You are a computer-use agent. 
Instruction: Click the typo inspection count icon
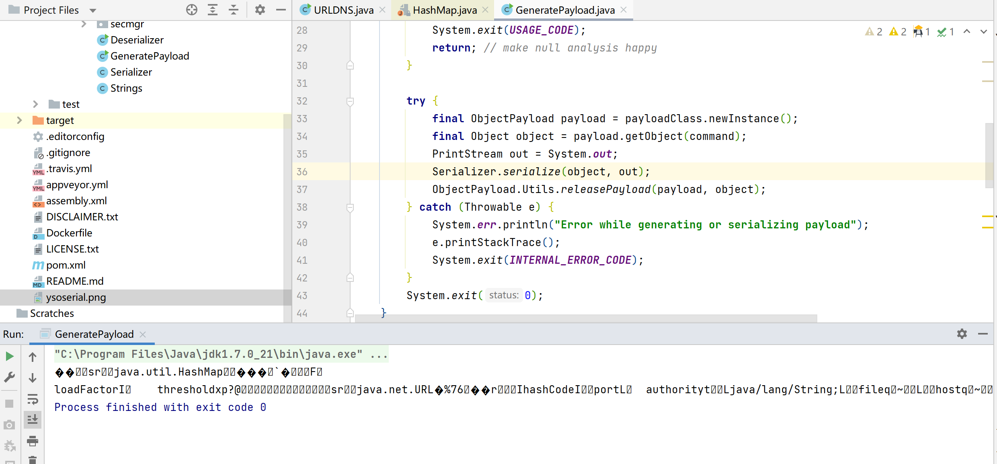(921, 31)
